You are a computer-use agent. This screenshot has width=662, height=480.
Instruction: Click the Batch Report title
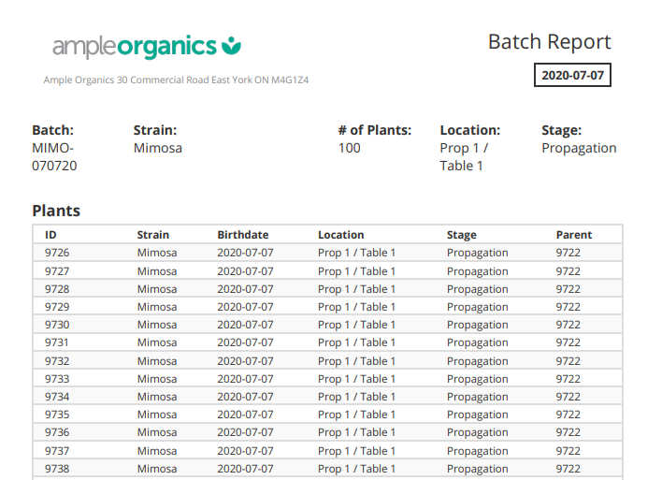click(549, 42)
